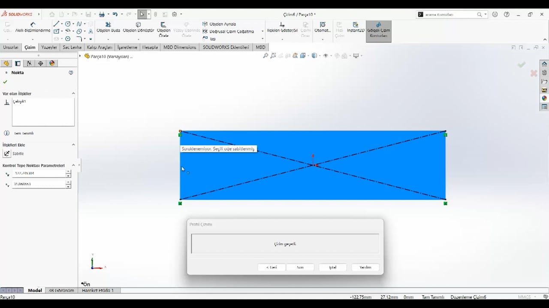
Task: Open İlişkileri Göster/Sil relations tool
Action: pos(282,27)
